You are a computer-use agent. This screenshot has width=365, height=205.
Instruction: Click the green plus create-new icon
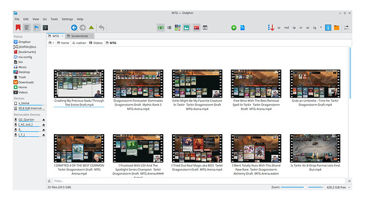[234, 27]
